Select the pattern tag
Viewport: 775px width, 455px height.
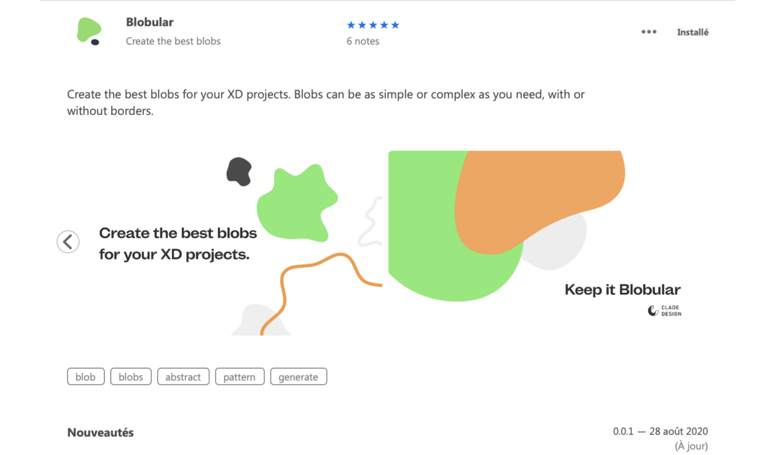point(240,377)
